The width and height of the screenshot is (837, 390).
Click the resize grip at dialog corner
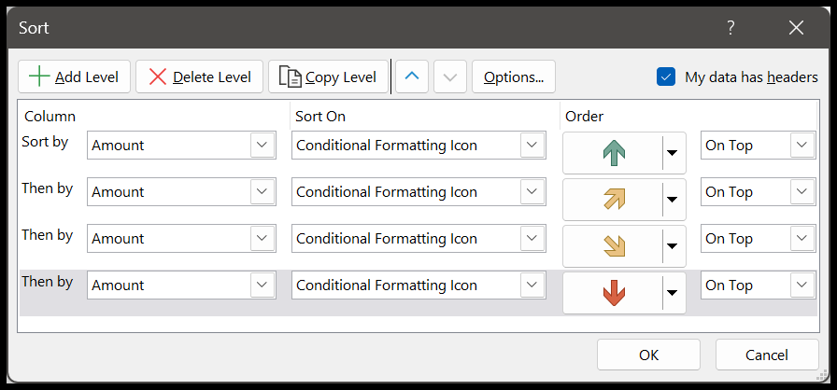click(x=820, y=376)
